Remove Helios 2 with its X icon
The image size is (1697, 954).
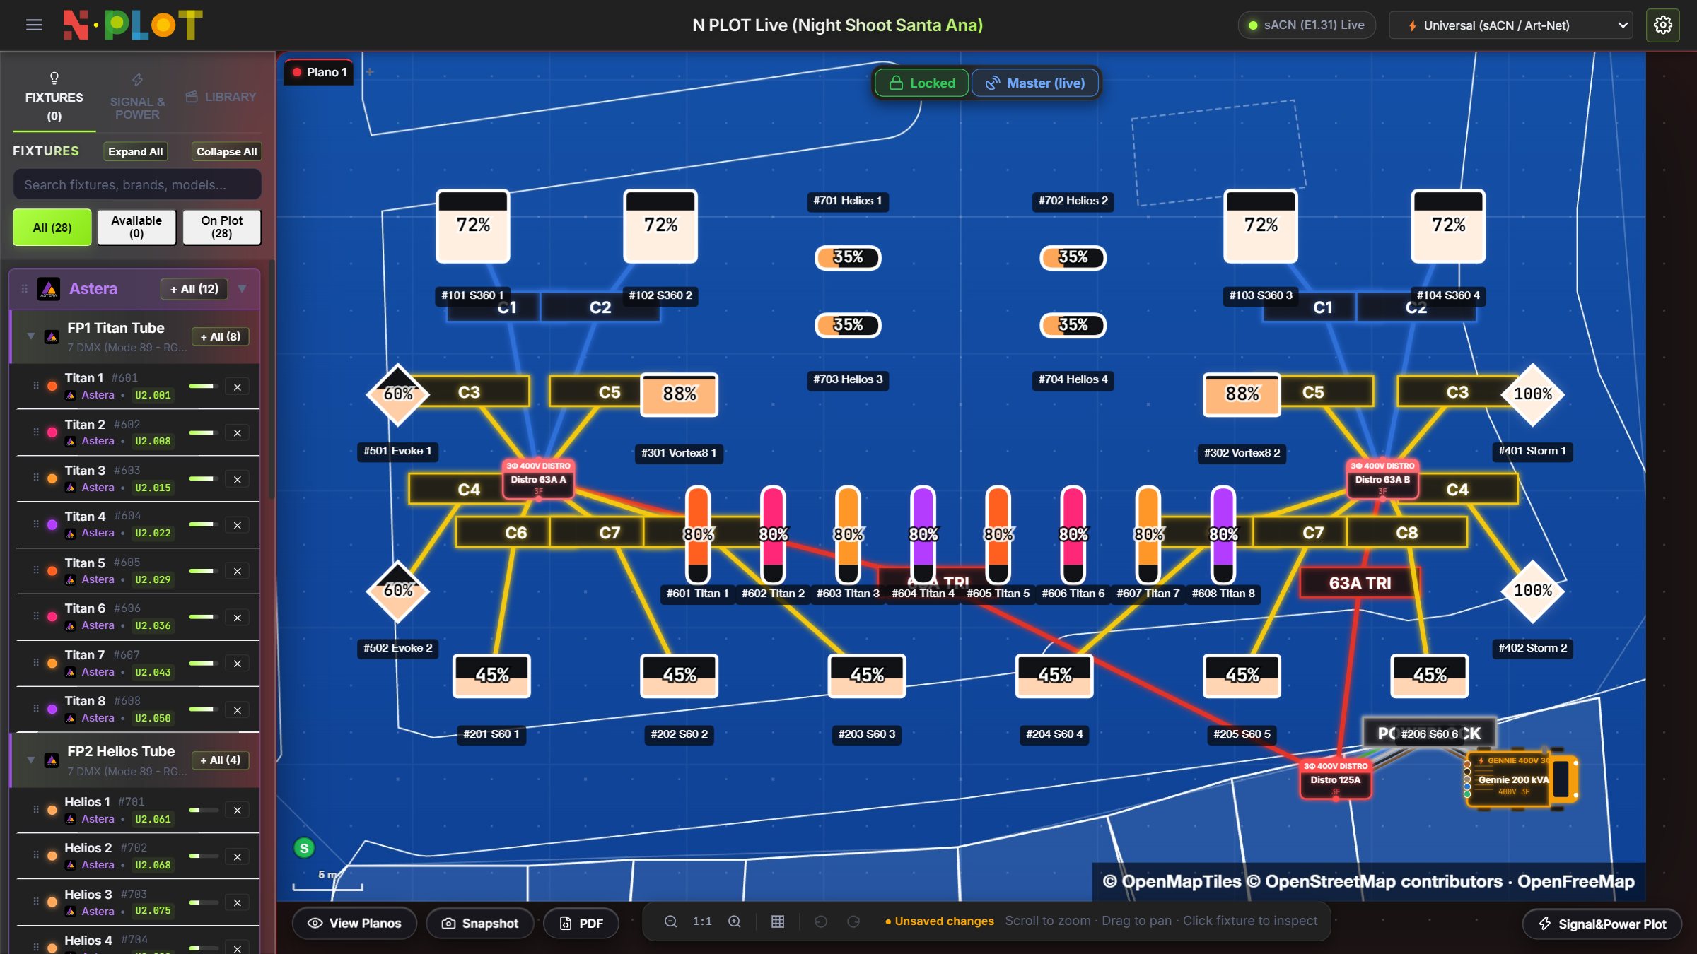tap(238, 856)
